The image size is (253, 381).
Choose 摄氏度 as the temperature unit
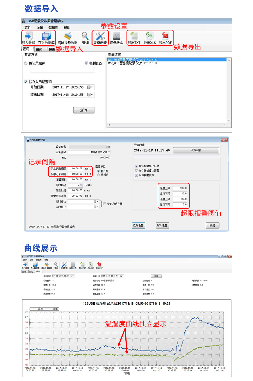pyautogui.click(x=98, y=171)
